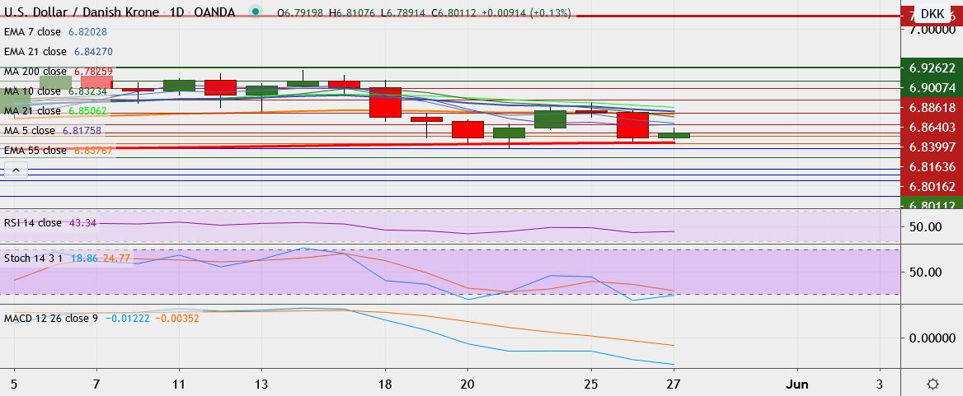The image size is (963, 396).
Task: Click the MA 200 close indicator label
Action: (x=35, y=71)
